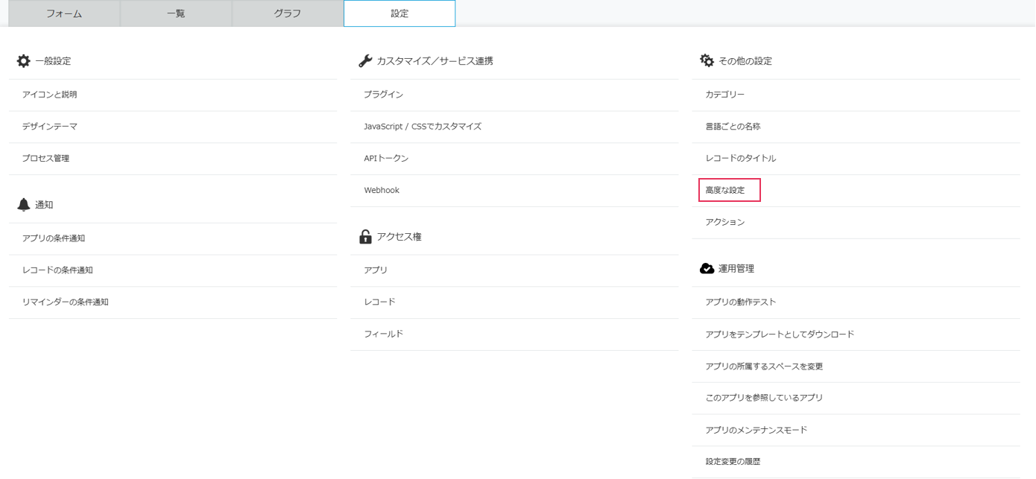The image size is (1036, 479).
Task: Open 高度な設定 link
Action: (725, 191)
